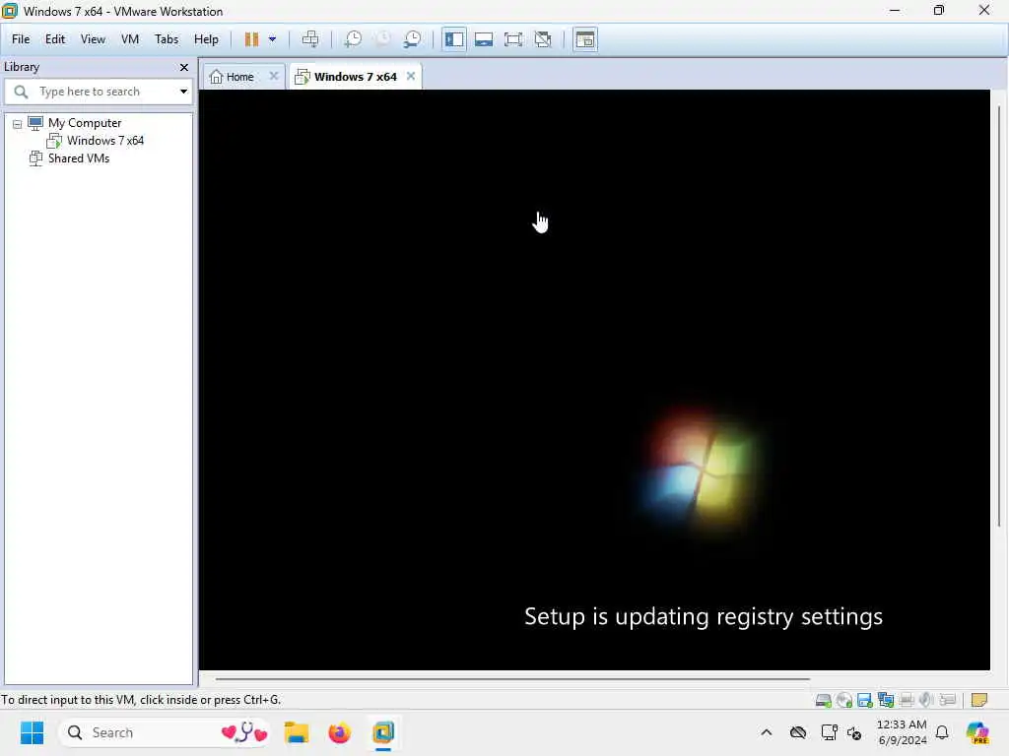Click the muted volume tray icon

[x=854, y=732]
